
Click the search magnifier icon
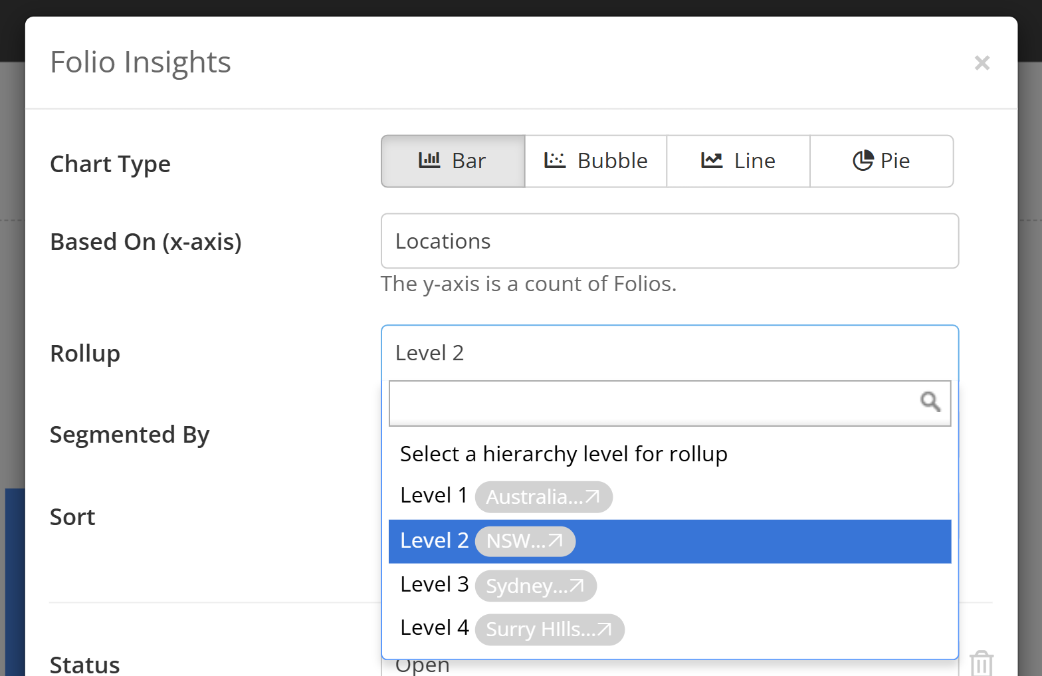tap(930, 401)
